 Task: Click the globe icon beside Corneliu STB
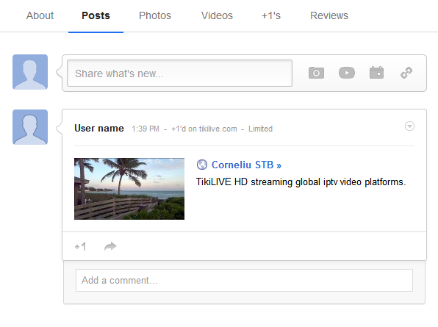[202, 165]
